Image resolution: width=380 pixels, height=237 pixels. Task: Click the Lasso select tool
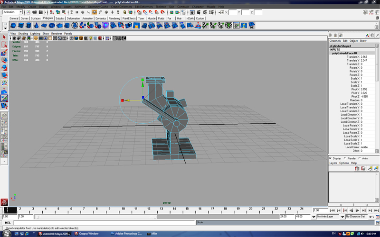[4, 45]
